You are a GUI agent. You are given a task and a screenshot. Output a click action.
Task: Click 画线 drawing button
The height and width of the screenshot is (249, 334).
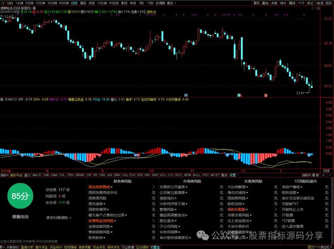click(x=292, y=3)
